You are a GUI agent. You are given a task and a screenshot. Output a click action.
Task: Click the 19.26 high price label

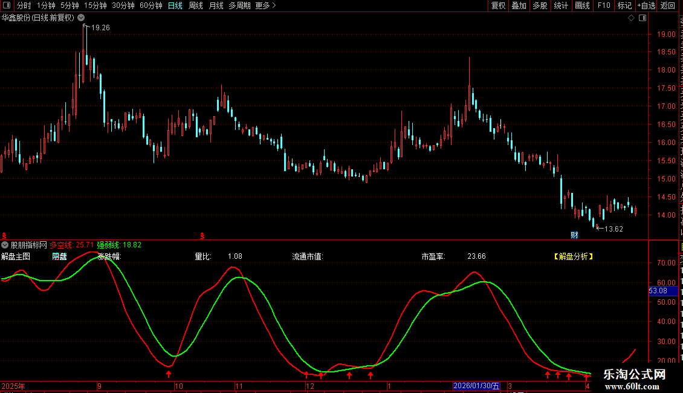100,28
